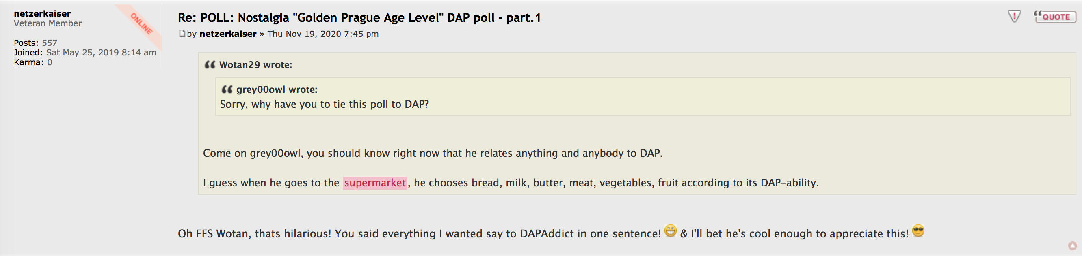Click the 'Veteran Member' rank label
This screenshot has height=256, width=1082.
[x=48, y=23]
